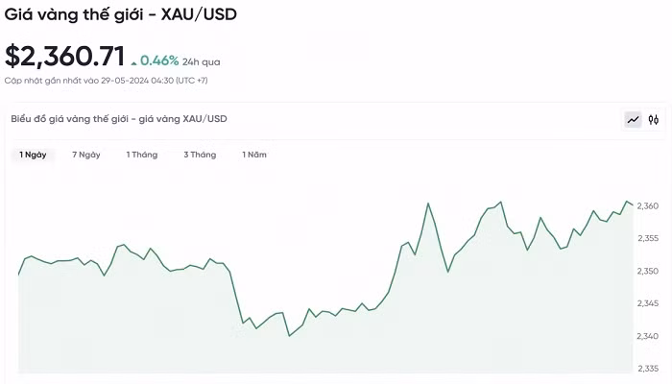Click the chart title "Biểu đồ giá vàng thế giới"
Image resolution: width=672 pixels, height=384 pixels.
119,119
